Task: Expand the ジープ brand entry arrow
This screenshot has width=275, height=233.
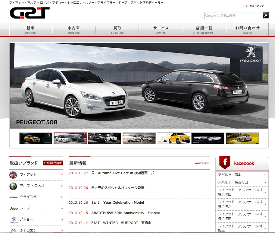Action: (63, 208)
